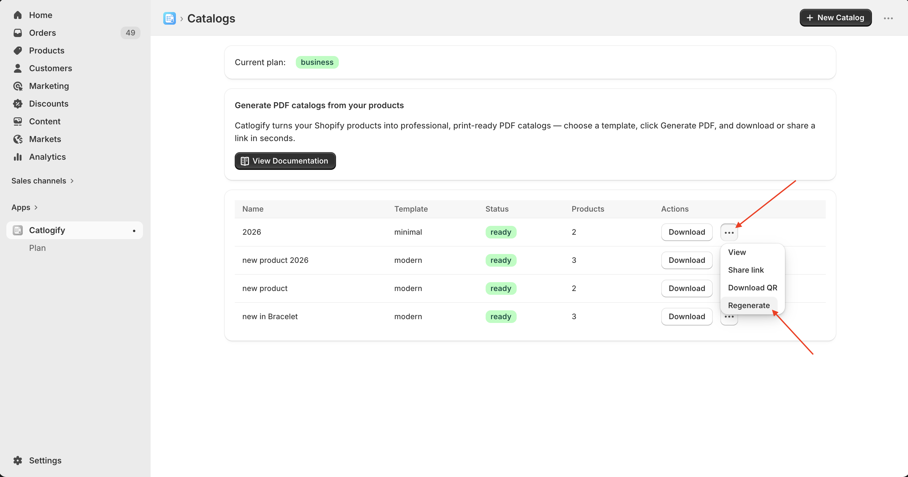
Task: Choose Regenerate in the actions menu
Action: (749, 306)
